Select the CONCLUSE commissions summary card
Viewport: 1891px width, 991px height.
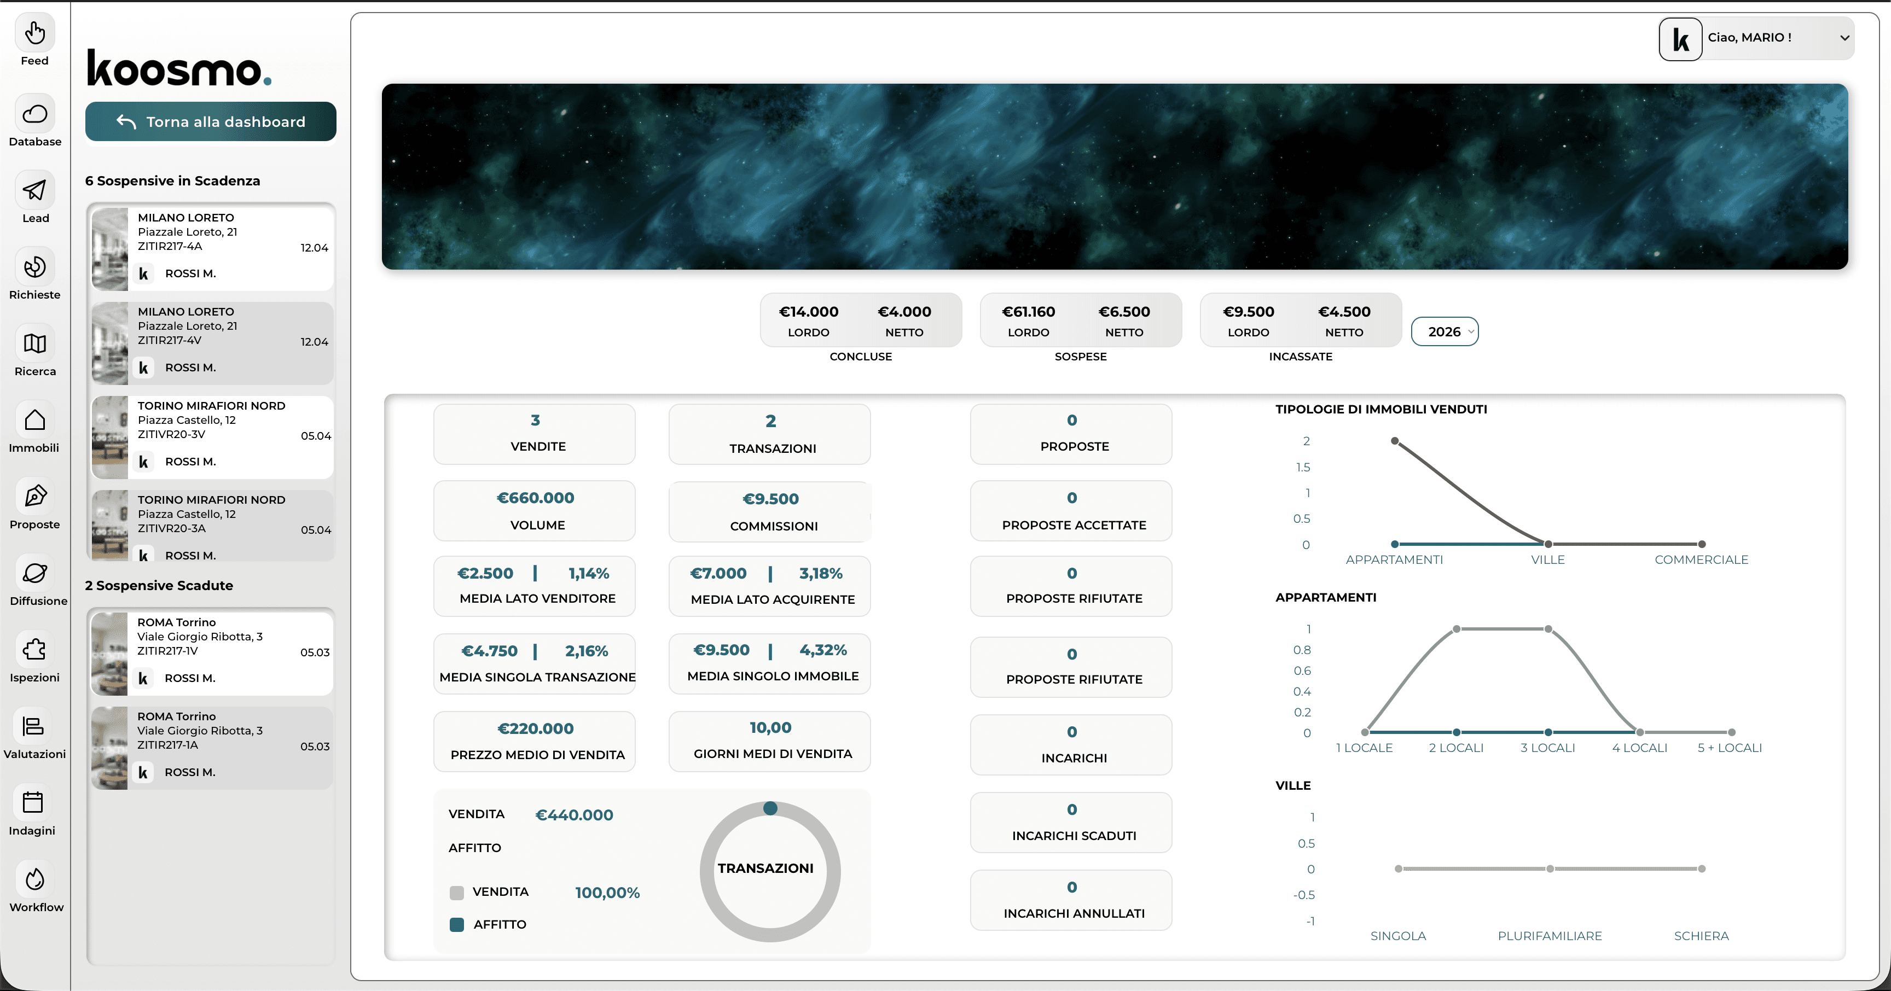point(860,320)
